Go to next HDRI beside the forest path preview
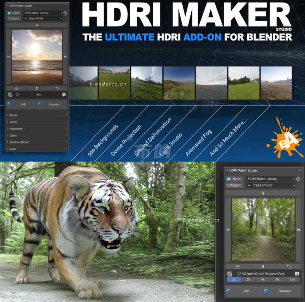Image resolution: width=305 pixels, height=302 pixels. [299, 230]
